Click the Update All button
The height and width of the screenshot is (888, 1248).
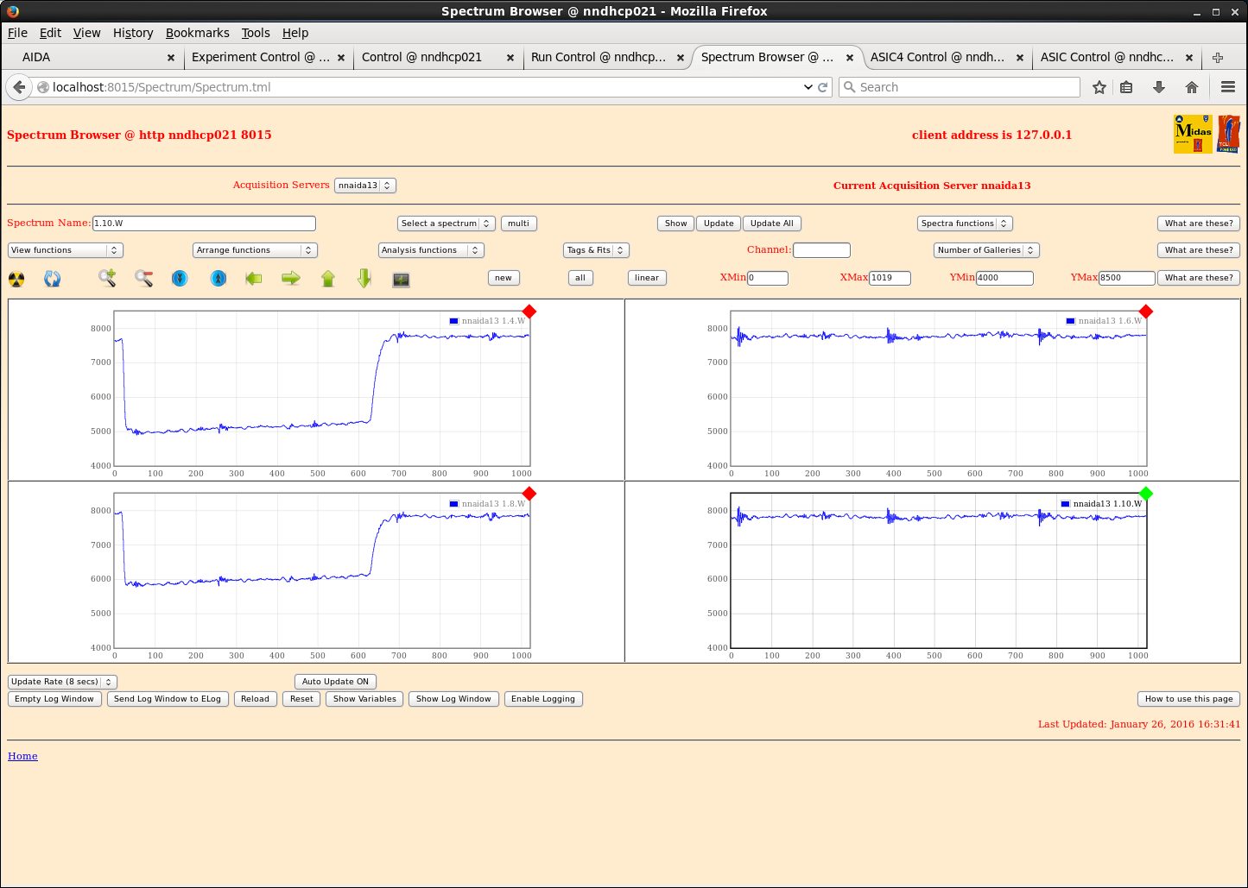coord(771,224)
